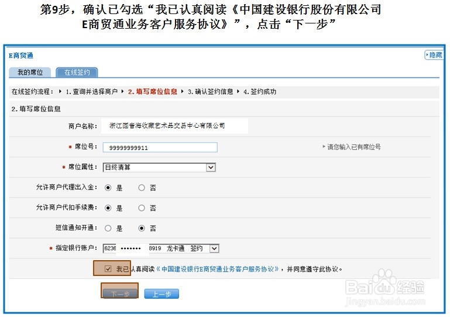Viewport: 450px width, 317px height.
Task: Open the 席位属性 dropdown 日终清算
Action: click(159, 167)
